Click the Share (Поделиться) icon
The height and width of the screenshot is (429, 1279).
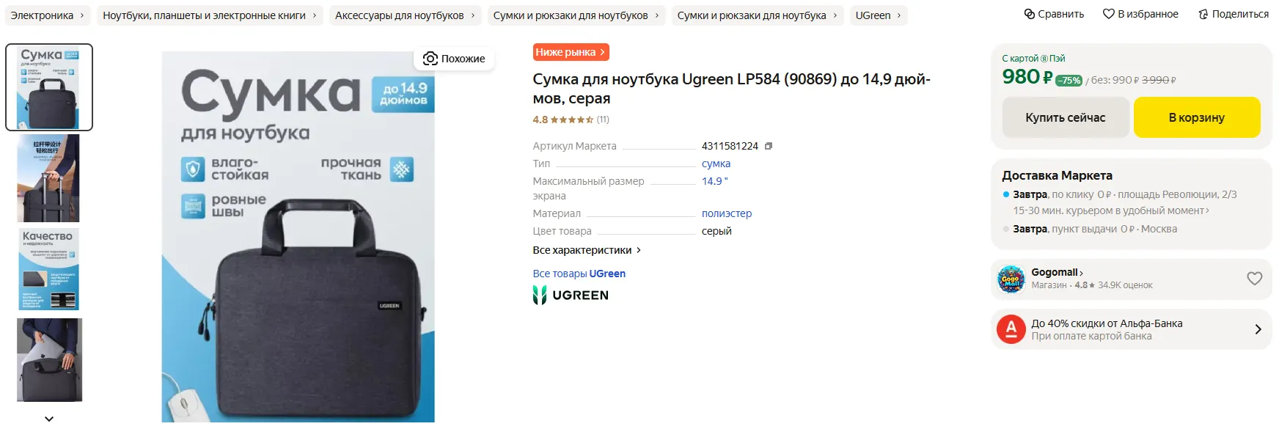coord(1203,14)
